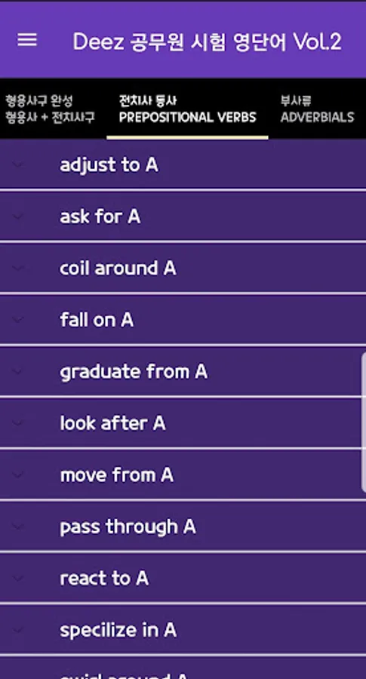366x679 pixels.
Task: Expand the chevron beside fall on A
Action: (18, 320)
